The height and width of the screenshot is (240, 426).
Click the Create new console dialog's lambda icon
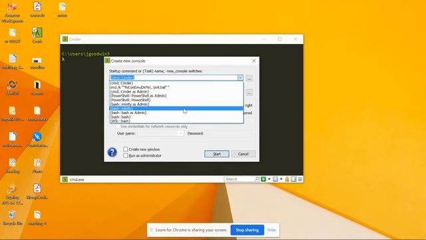pyautogui.click(x=107, y=61)
